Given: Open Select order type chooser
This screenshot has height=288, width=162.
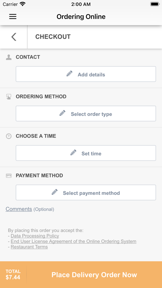Looking at the screenshot, I should pos(86,113).
